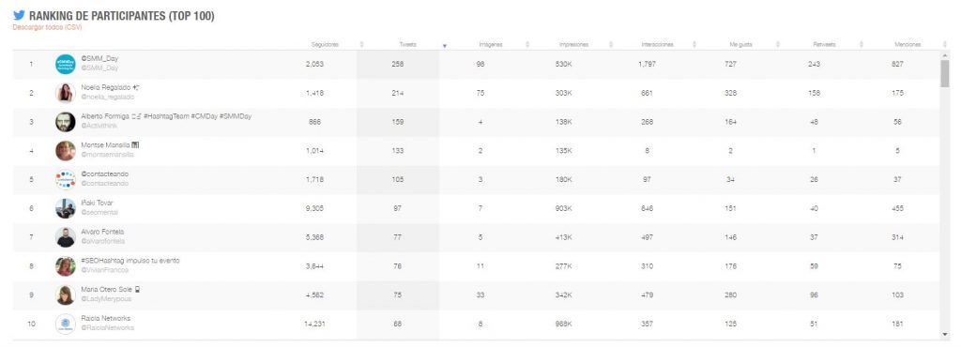
Task: Click the Twitter bird icon in header
Action: [19, 15]
